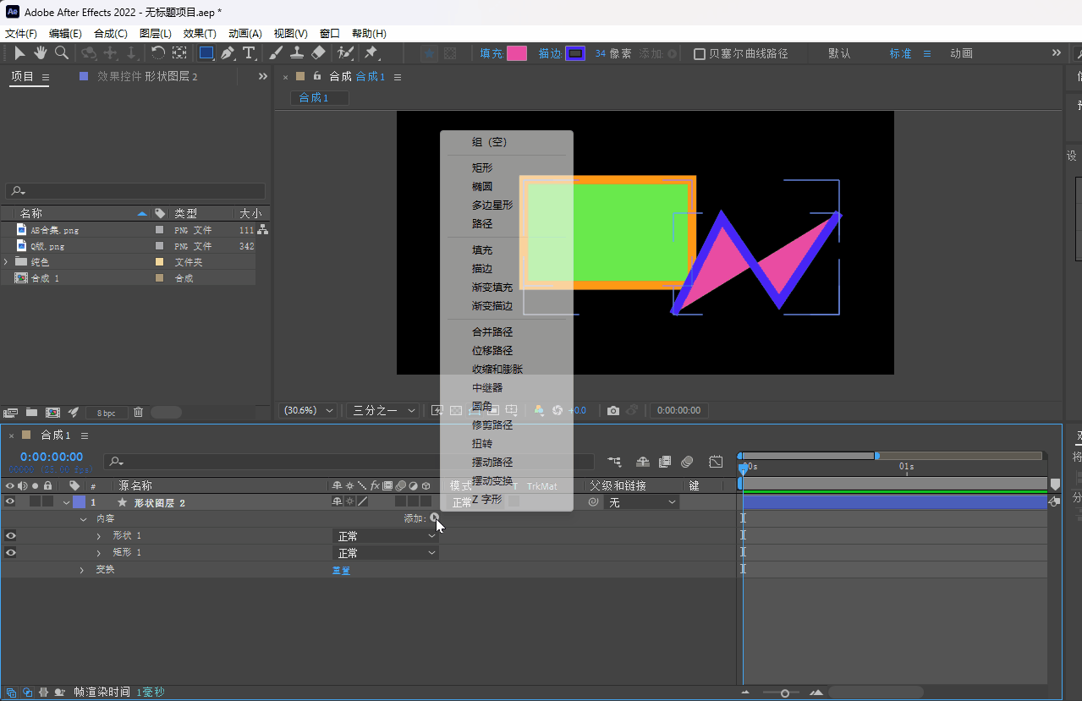The height and width of the screenshot is (701, 1082).
Task: Enable the 贝塞尔曲线路径 checkbox
Action: [700, 54]
